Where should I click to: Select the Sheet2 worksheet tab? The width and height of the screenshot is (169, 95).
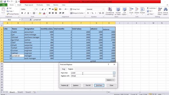click(20, 92)
